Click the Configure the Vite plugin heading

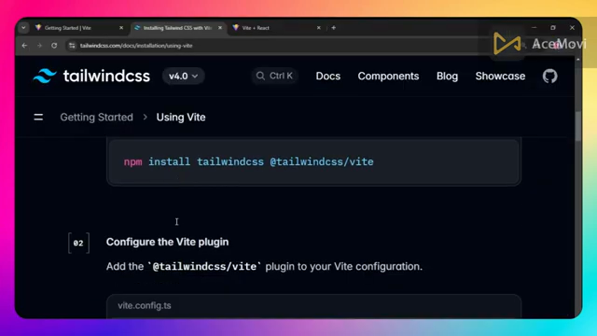pos(167,242)
